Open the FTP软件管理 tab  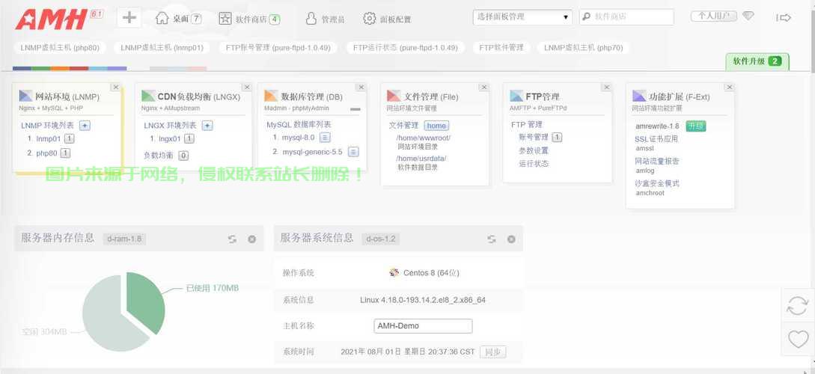501,48
